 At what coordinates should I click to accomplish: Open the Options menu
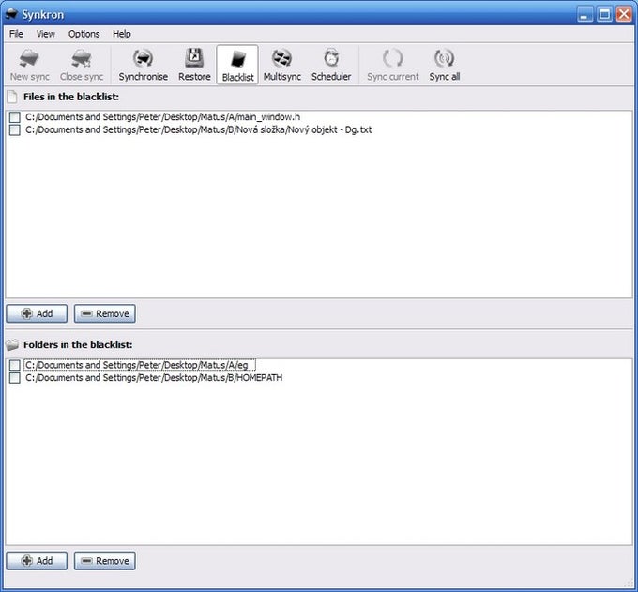(x=84, y=34)
